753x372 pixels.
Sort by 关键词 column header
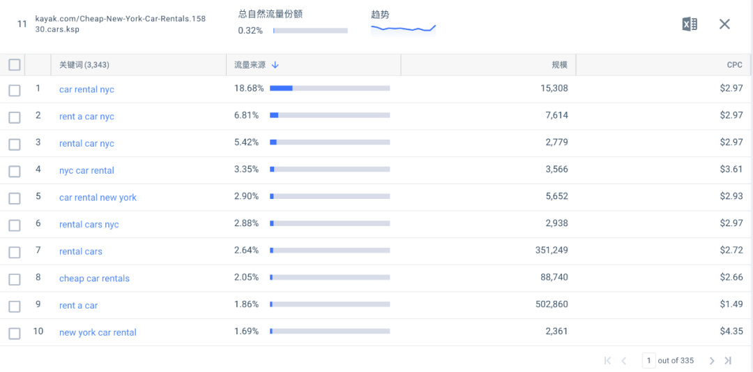(84, 65)
